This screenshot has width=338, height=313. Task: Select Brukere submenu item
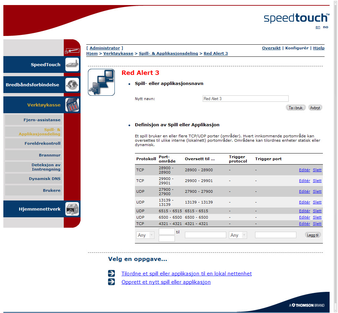[34, 190]
